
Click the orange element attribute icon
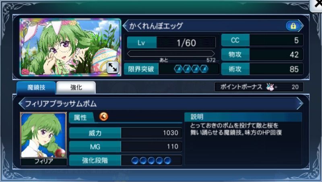pyautogui.click(x=104, y=117)
